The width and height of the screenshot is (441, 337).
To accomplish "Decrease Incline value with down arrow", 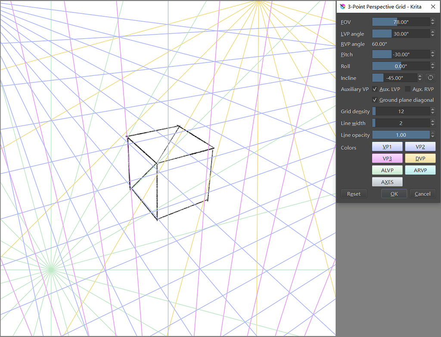I will coord(420,80).
